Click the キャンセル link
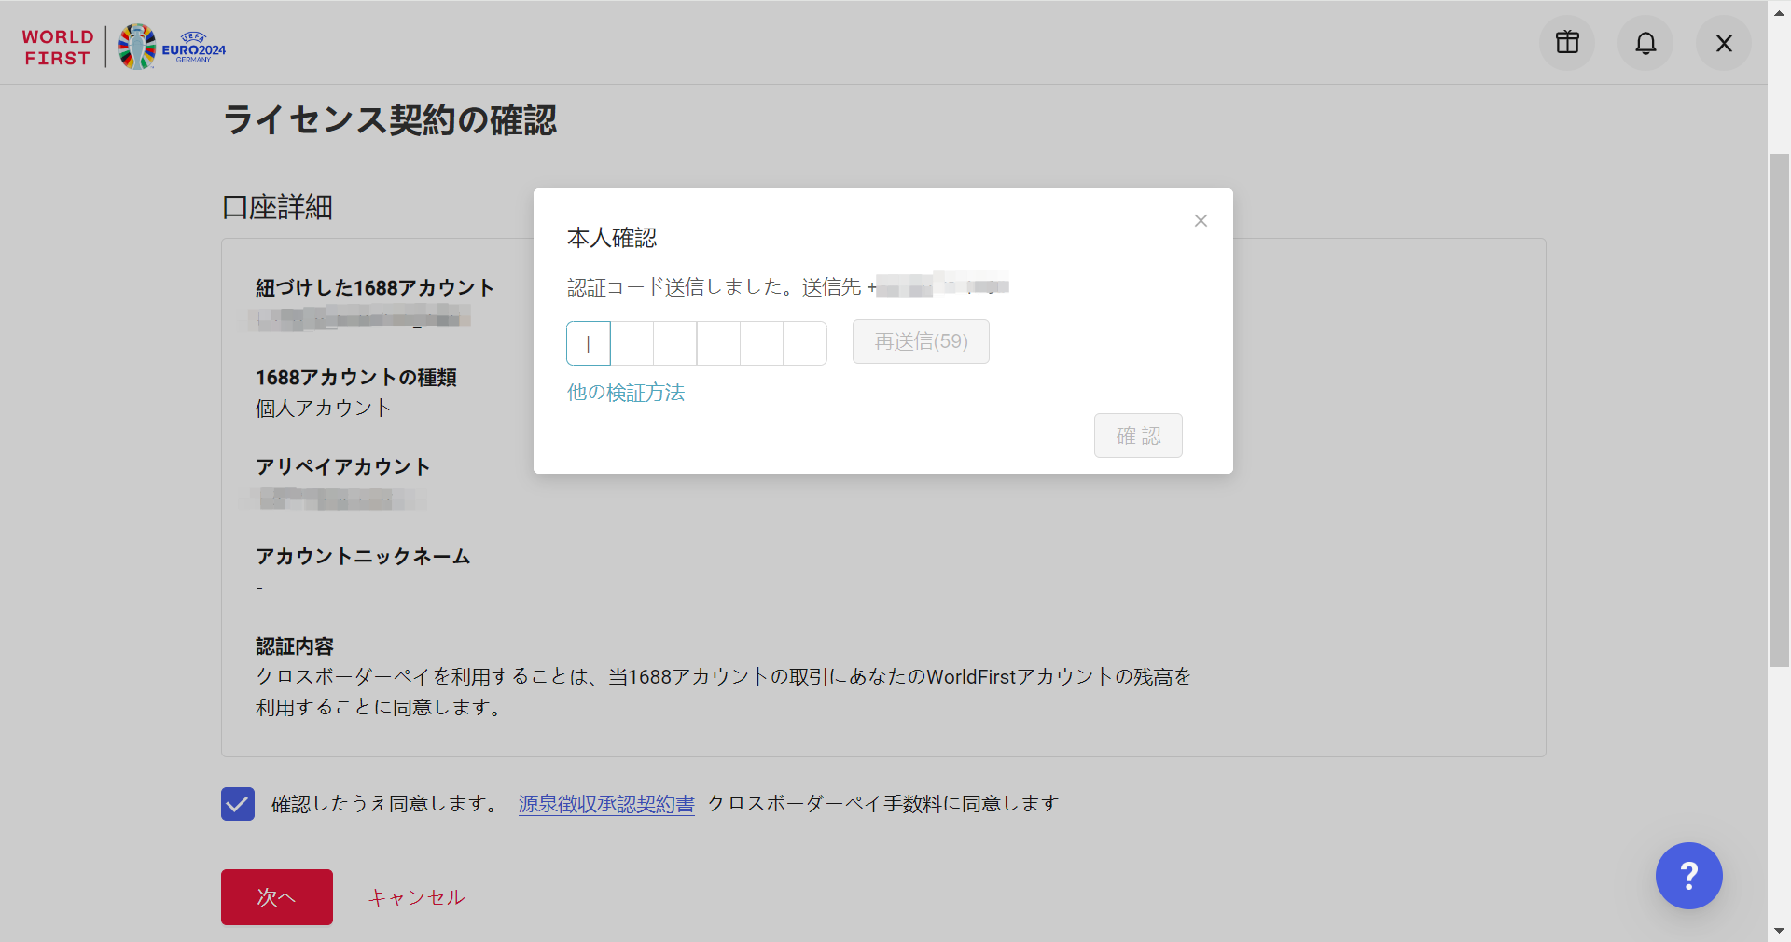 [x=416, y=897]
